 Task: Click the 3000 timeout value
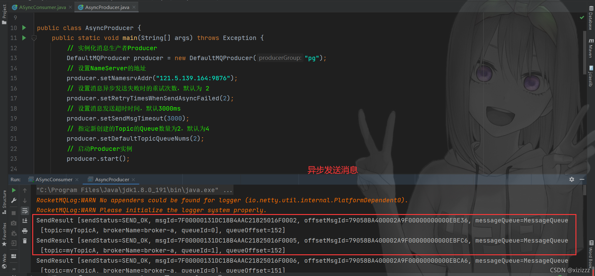pyautogui.click(x=175, y=118)
